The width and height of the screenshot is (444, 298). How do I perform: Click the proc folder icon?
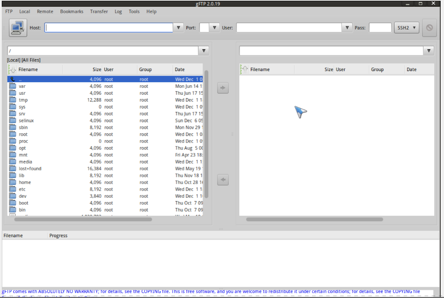[12, 141]
